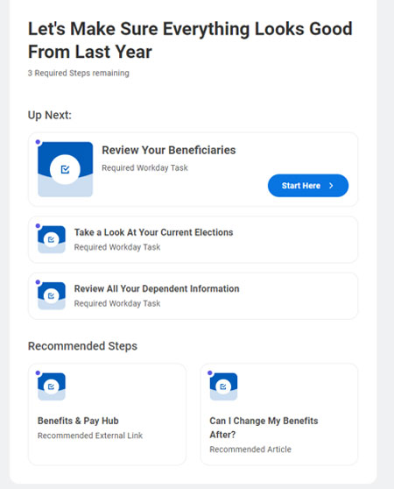The height and width of the screenshot is (489, 394).
Task: Click Required Workday Task under Review Your Beneficiaries
Action: [144, 167]
